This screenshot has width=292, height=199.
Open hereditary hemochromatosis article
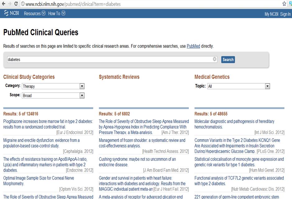point(234,124)
